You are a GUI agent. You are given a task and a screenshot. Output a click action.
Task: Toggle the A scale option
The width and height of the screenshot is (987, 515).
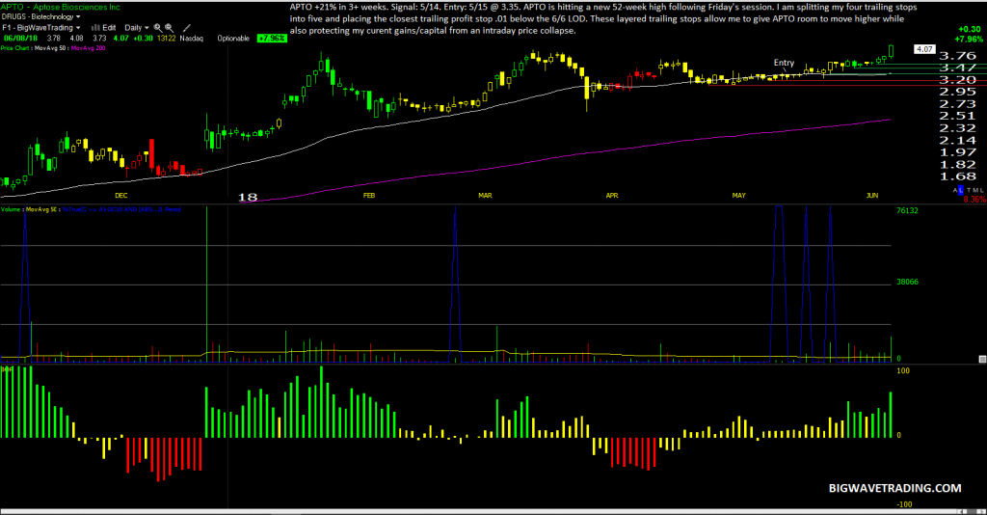(955, 190)
